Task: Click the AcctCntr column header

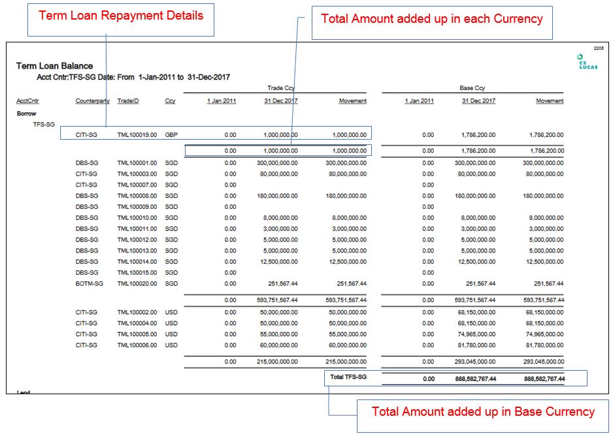Action: coord(27,101)
